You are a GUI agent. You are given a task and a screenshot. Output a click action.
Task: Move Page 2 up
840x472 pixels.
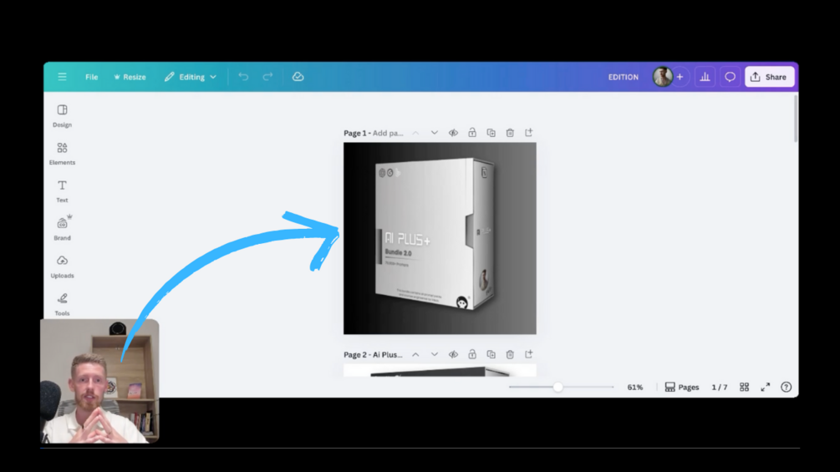[x=415, y=354]
